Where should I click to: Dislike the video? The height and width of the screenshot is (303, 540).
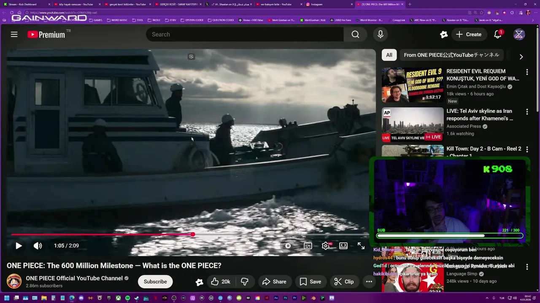[244, 282]
